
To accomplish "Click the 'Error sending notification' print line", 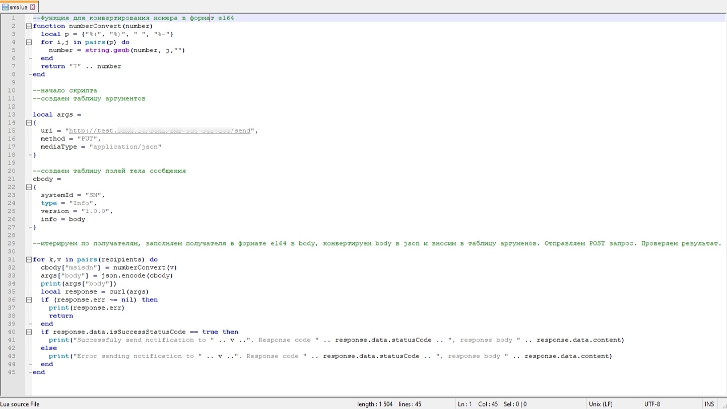I will point(331,356).
